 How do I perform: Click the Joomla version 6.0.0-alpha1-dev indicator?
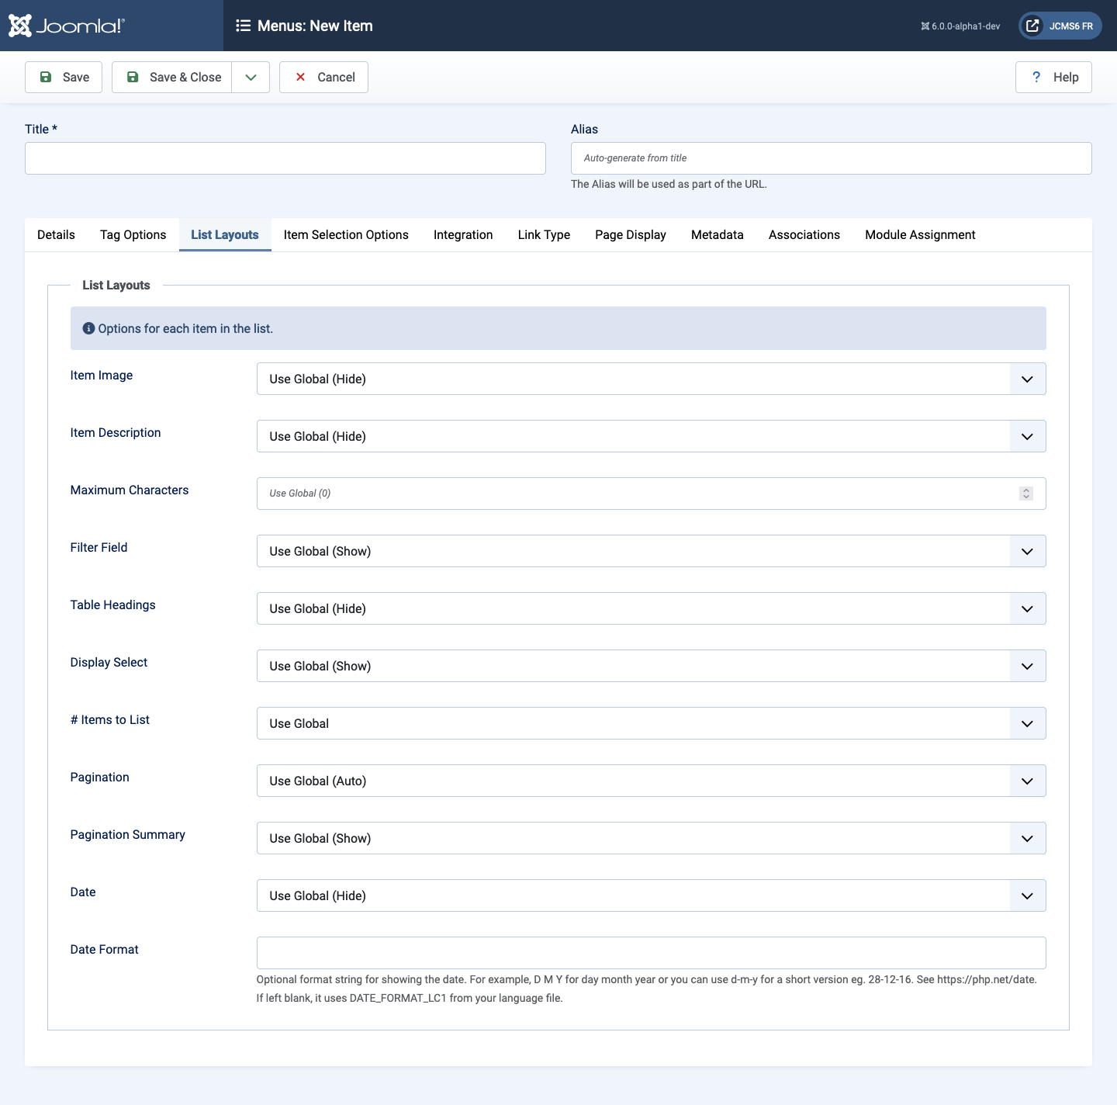[x=960, y=26]
